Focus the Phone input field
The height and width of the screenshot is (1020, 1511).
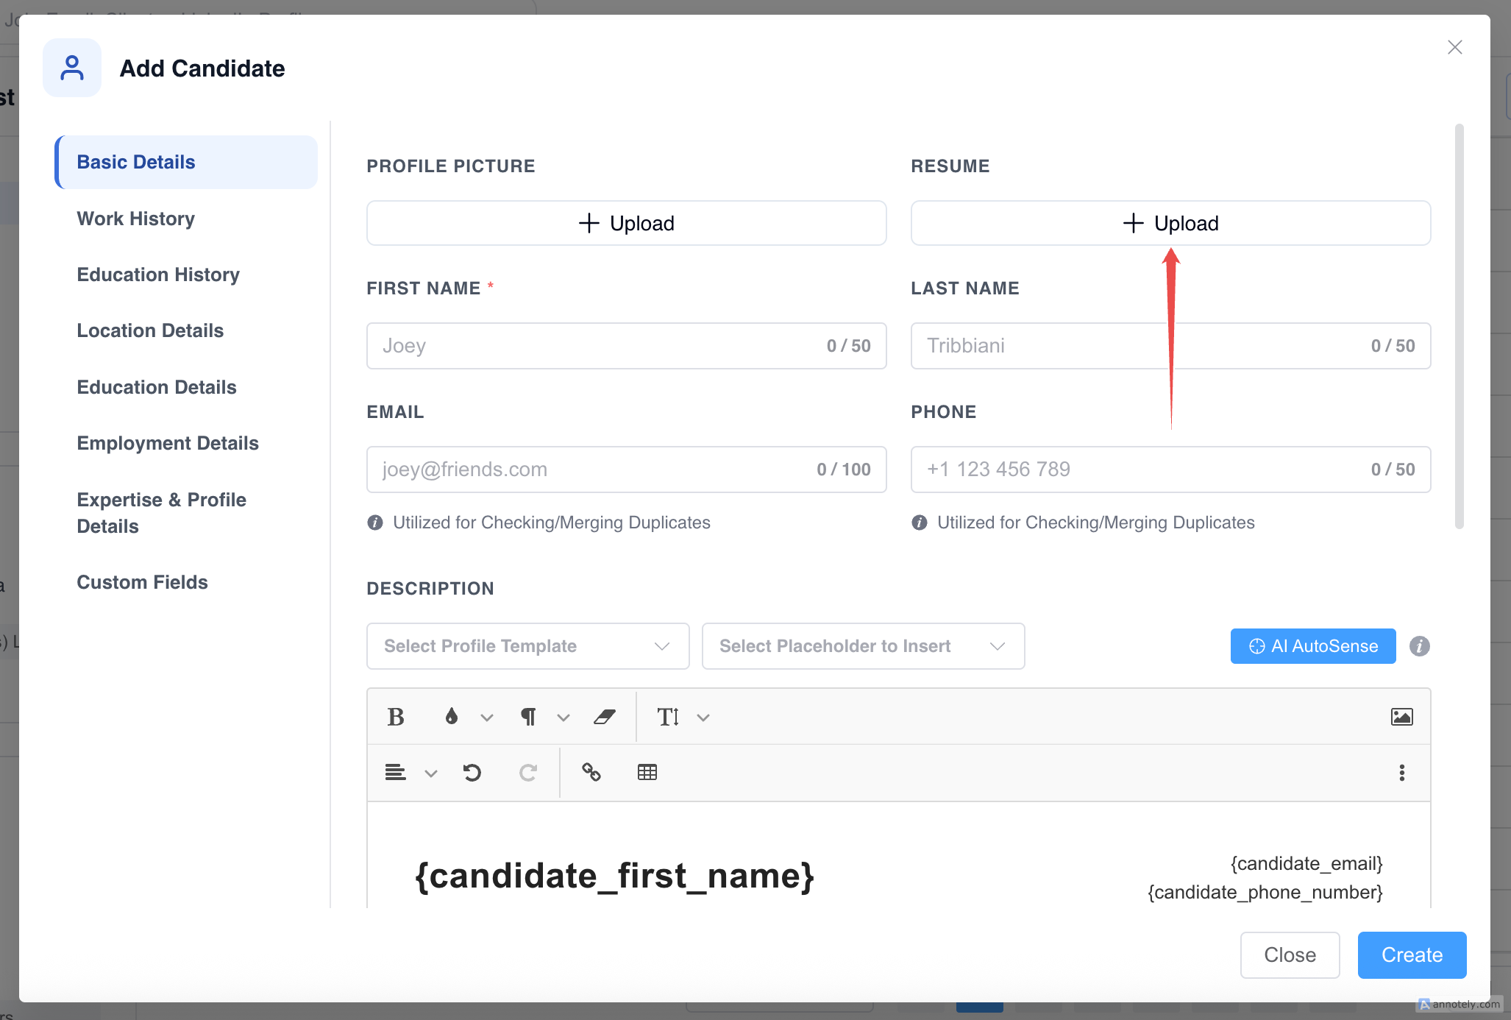[1171, 470]
